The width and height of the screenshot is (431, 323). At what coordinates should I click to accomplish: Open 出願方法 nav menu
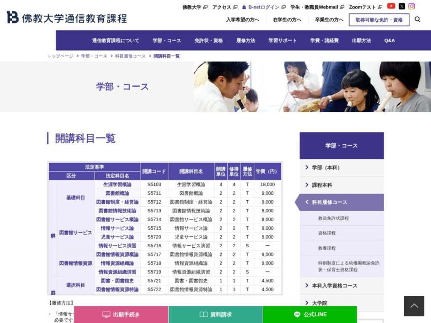[361, 40]
